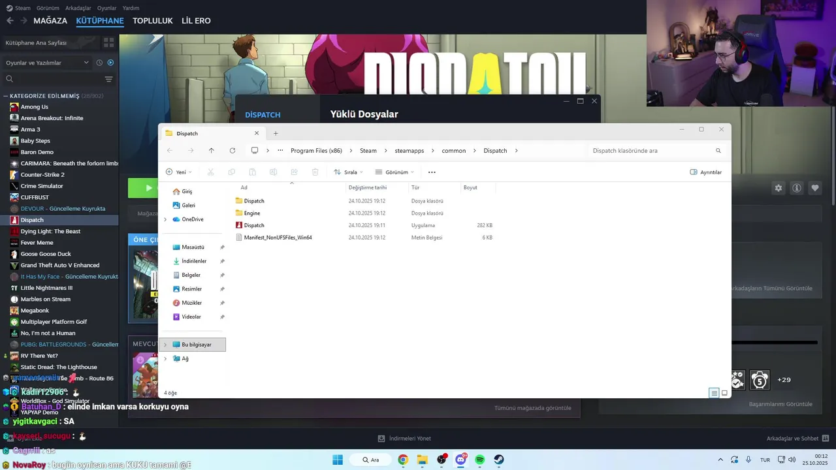Open Dispatch game info icon in Steam
This screenshot has width=836, height=470.
point(796,188)
